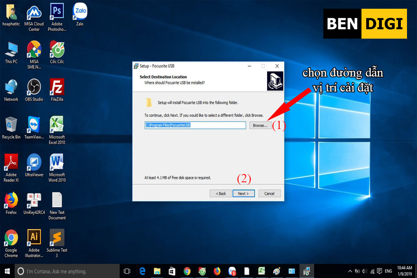Open battery status tray icon

pyautogui.click(x=357, y=271)
